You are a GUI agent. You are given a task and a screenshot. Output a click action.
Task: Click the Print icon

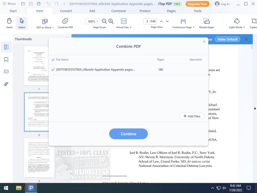click(39, 4)
